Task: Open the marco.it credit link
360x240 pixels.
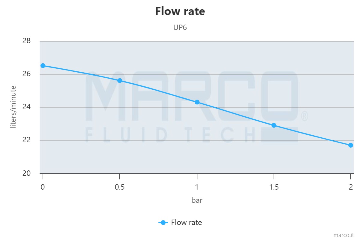Action: tap(344, 235)
